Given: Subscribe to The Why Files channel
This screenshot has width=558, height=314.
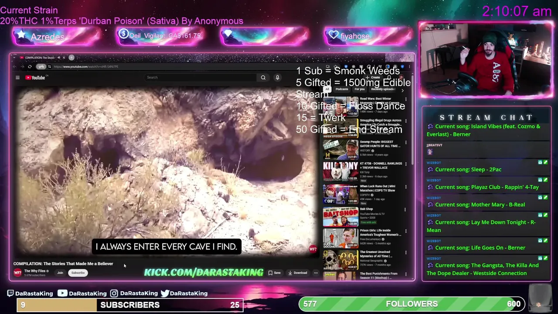Looking at the screenshot, I should click(x=78, y=273).
